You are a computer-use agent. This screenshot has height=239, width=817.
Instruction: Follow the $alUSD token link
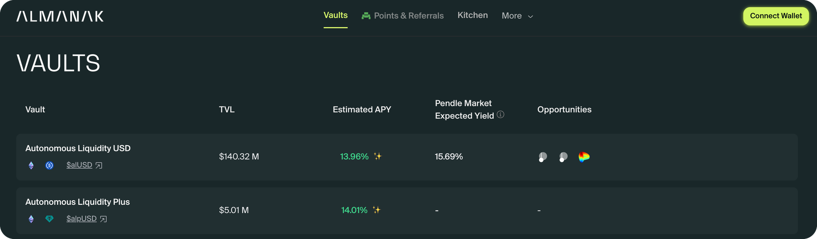coord(79,165)
